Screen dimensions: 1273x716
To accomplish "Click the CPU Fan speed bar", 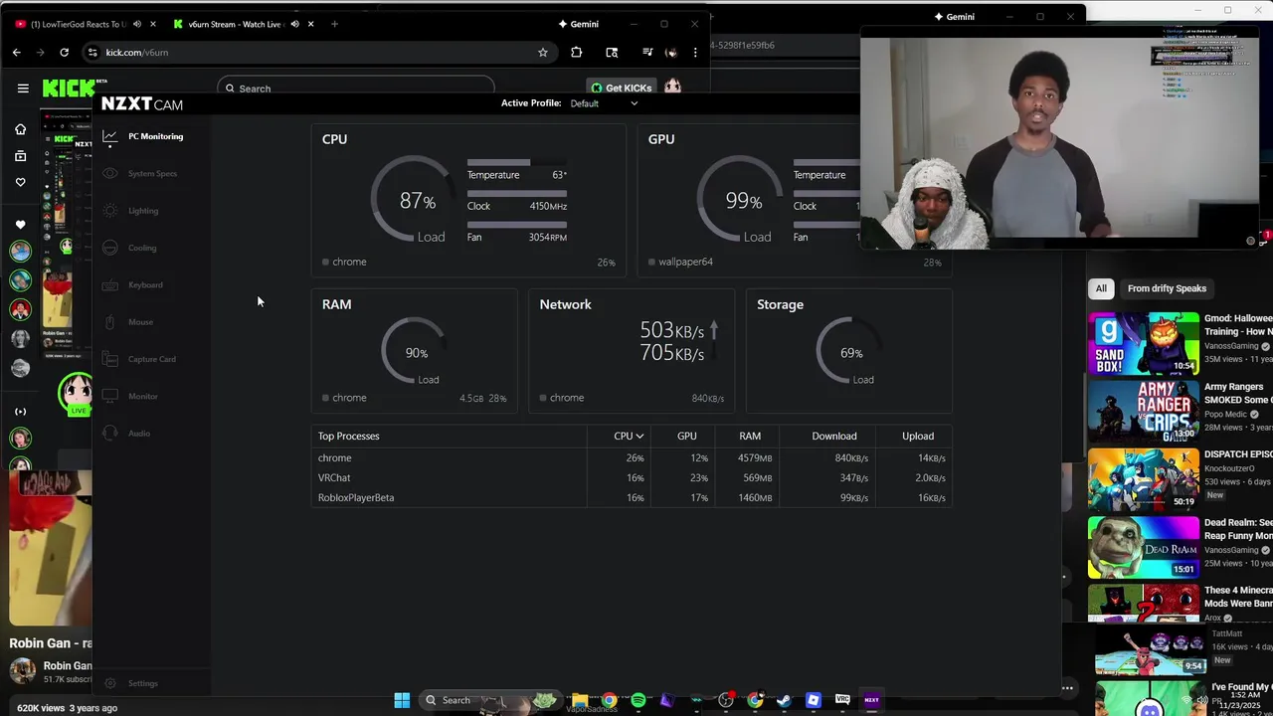I will click(517, 225).
